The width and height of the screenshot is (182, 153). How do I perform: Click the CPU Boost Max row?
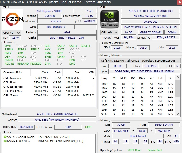pyautogui.click(x=49, y=87)
